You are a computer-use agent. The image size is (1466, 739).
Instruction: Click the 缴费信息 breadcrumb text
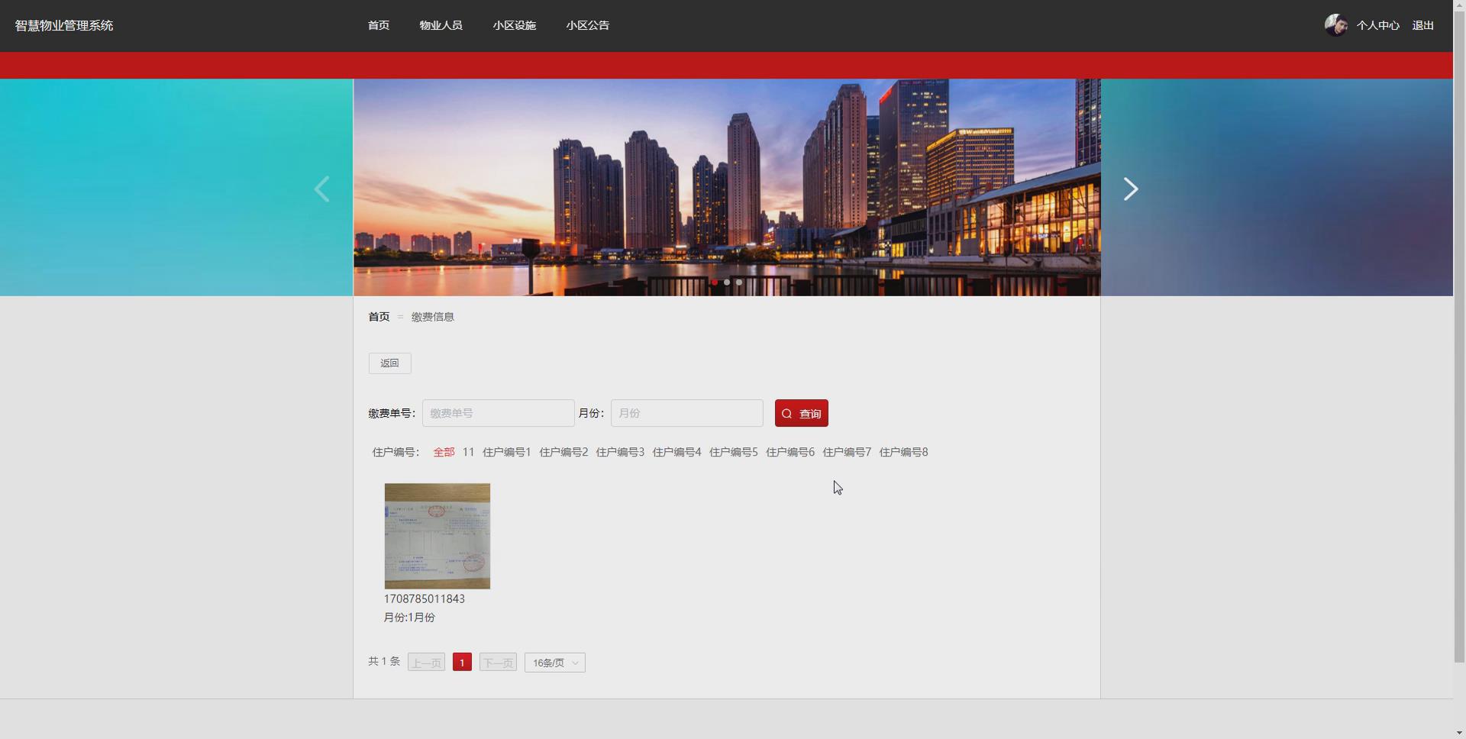coord(432,317)
